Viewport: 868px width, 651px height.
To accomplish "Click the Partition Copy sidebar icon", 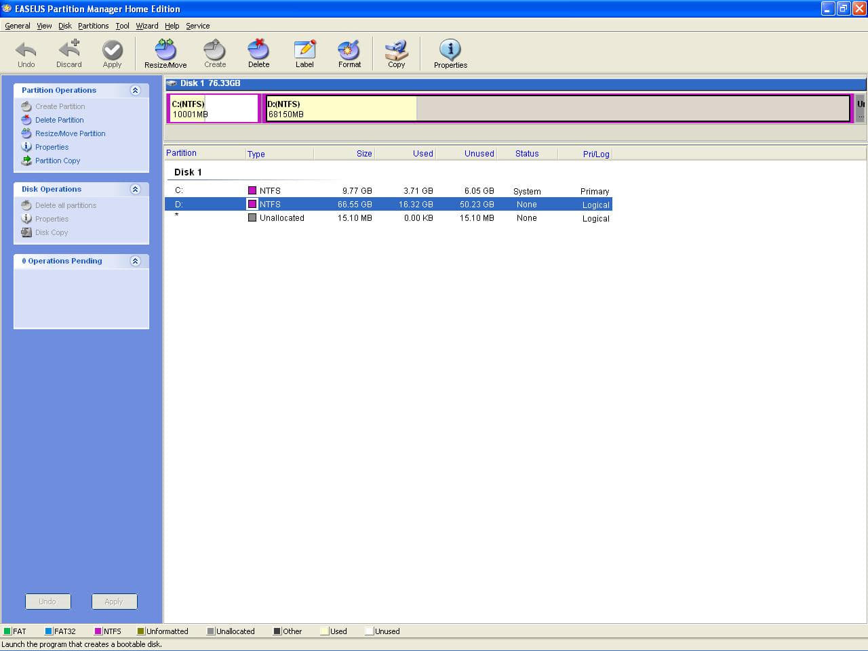I will click(26, 161).
